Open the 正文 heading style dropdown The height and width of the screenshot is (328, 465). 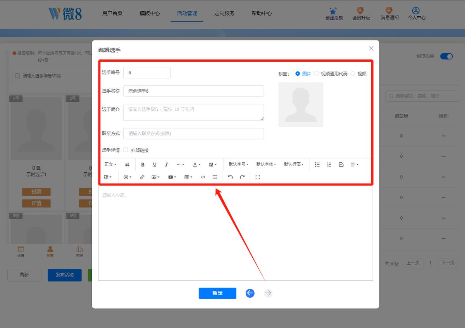[110, 165]
